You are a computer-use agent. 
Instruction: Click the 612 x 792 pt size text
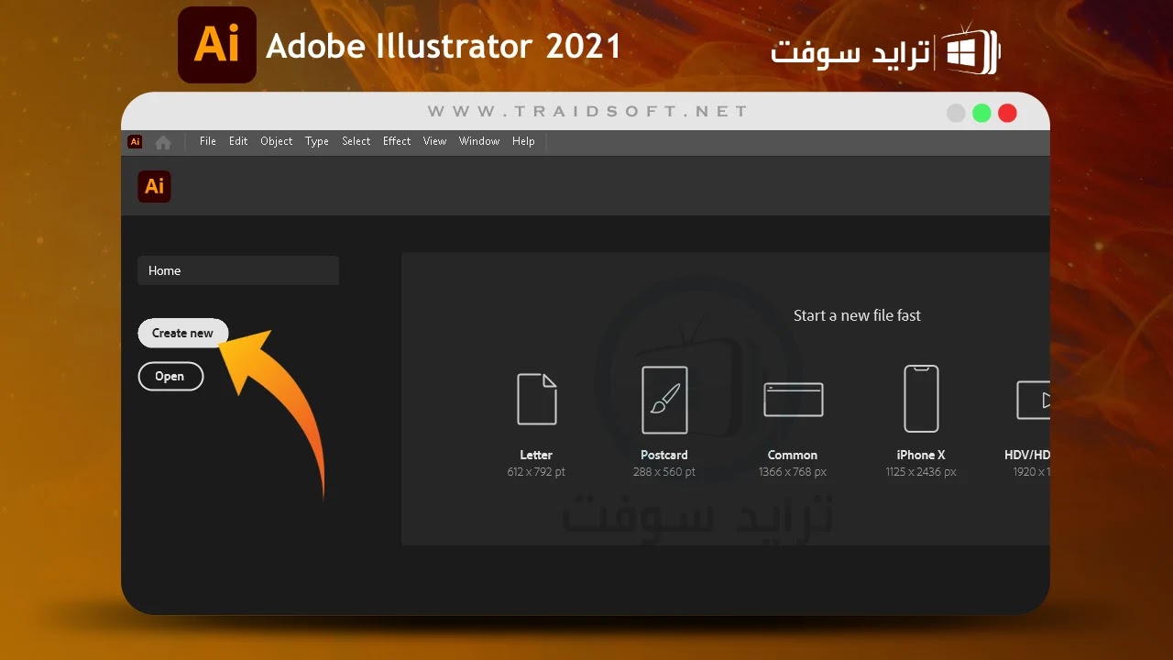[536, 472]
